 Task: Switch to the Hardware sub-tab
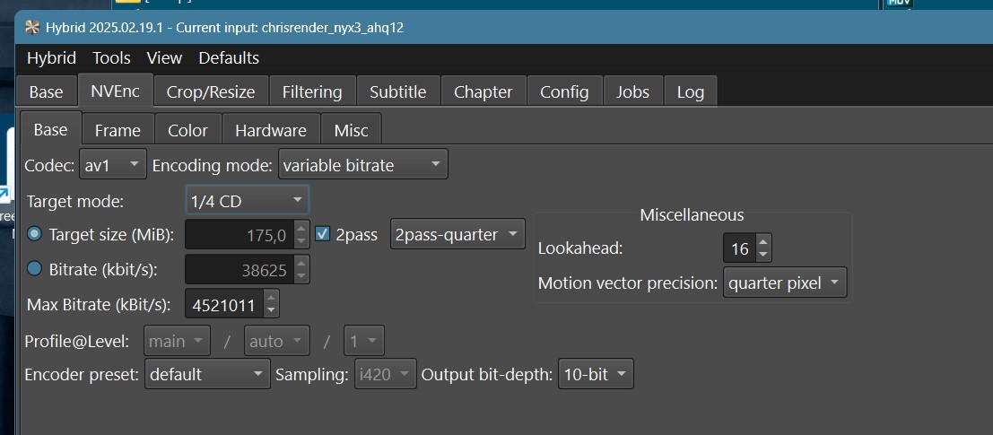(270, 130)
